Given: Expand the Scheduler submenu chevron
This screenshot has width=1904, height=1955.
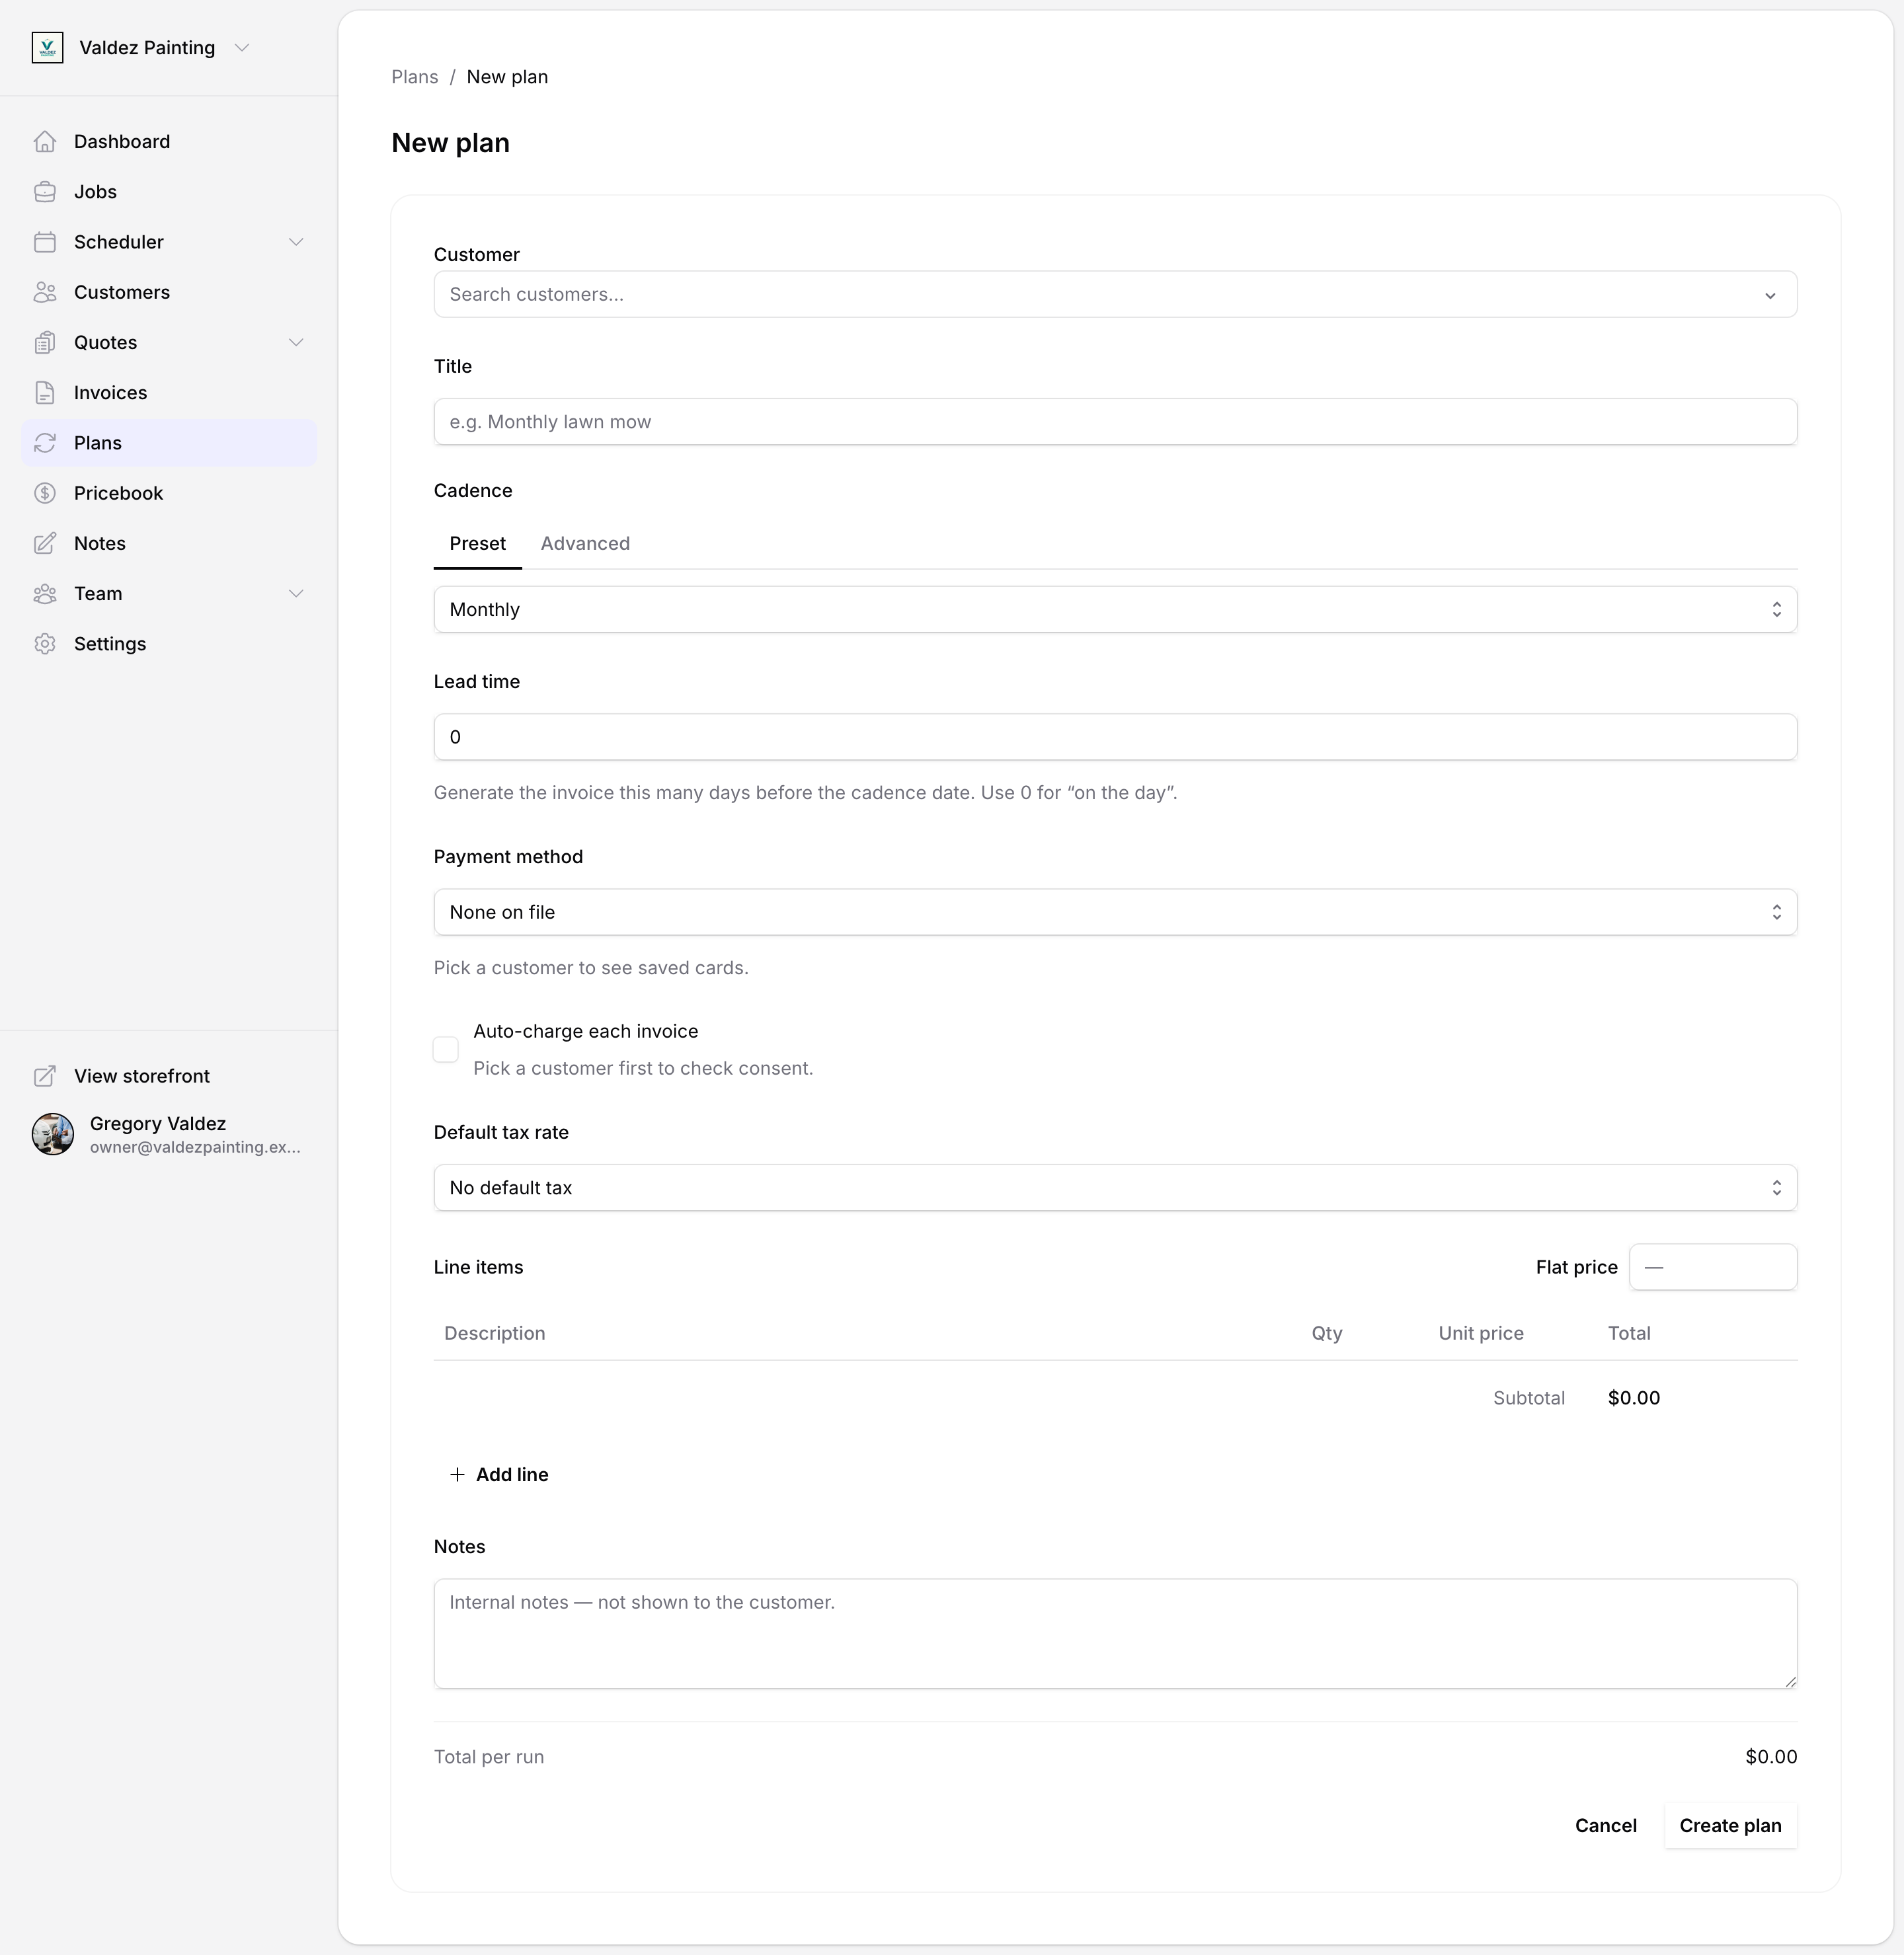Looking at the screenshot, I should pos(296,242).
